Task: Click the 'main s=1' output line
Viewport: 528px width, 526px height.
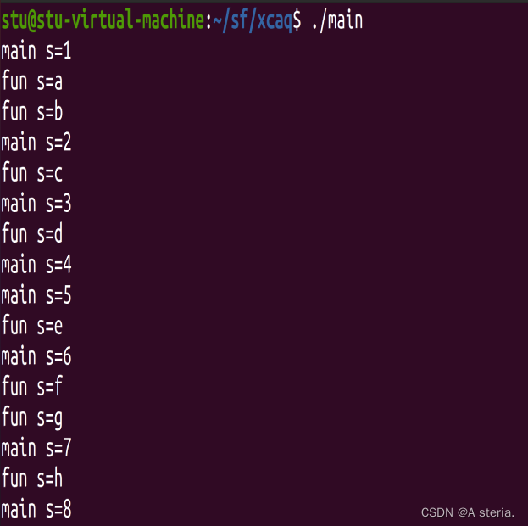Action: coord(36,51)
